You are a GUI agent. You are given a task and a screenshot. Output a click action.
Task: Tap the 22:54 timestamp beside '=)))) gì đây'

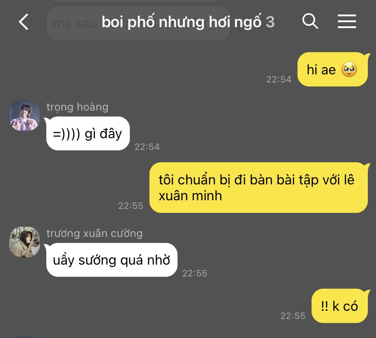coord(147,147)
